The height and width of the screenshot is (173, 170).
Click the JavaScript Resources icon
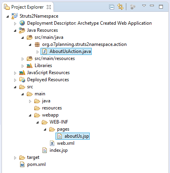(x=22, y=73)
